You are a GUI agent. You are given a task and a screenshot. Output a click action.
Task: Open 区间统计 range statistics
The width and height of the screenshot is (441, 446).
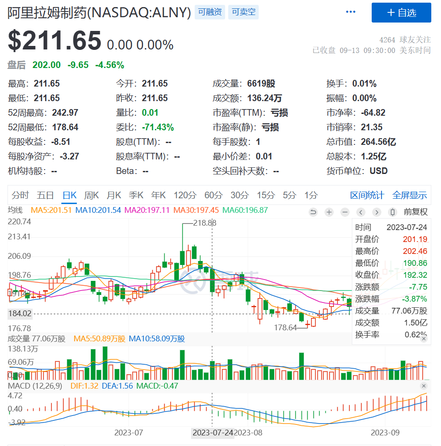click(367, 195)
